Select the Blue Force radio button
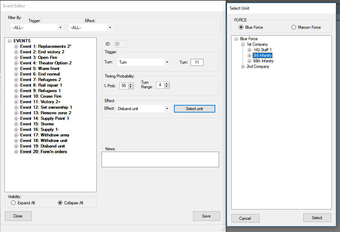 (x=241, y=27)
